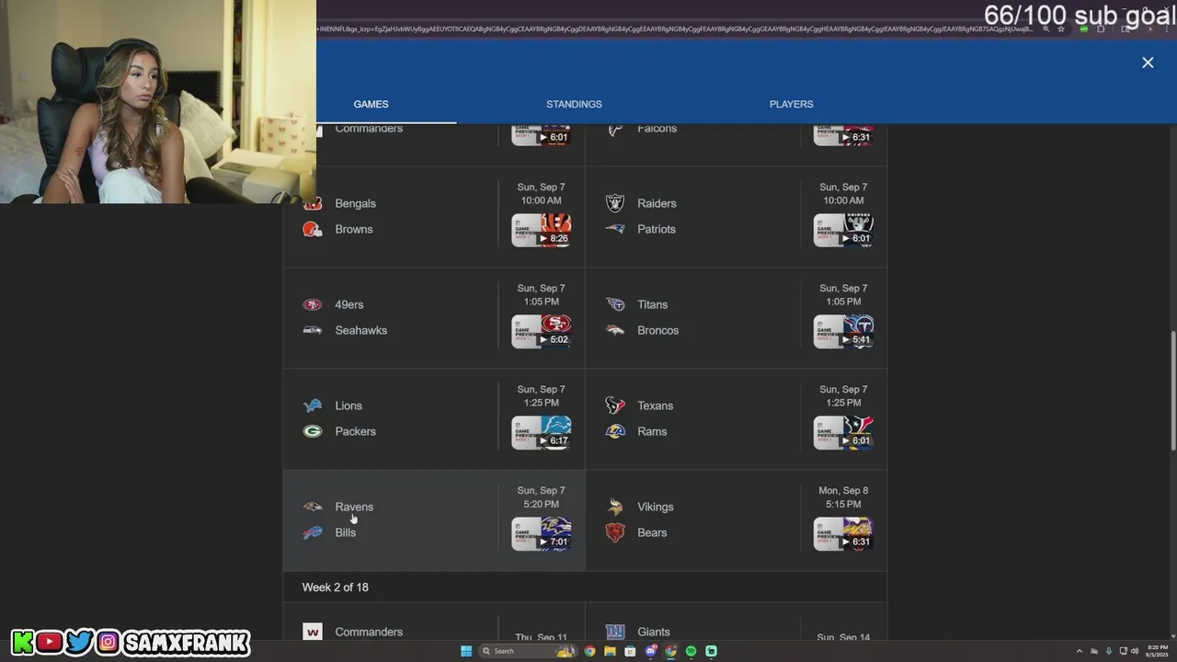This screenshot has width=1177, height=662.
Task: Play the Texans vs Rams preview video
Action: (843, 432)
